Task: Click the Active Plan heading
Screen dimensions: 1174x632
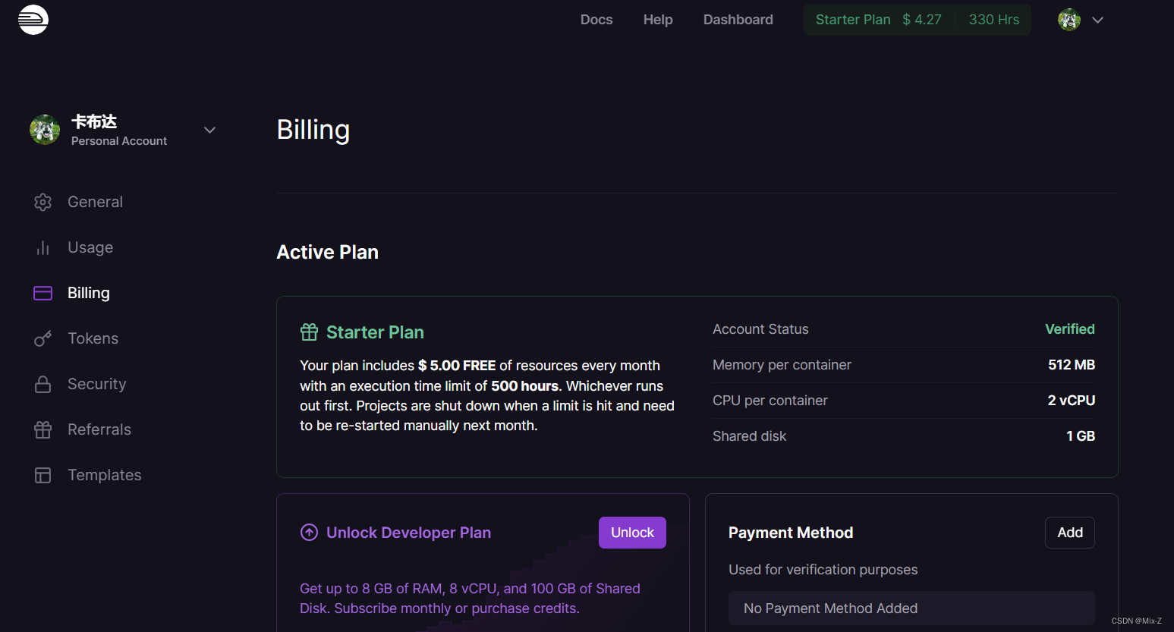Action: (x=327, y=252)
